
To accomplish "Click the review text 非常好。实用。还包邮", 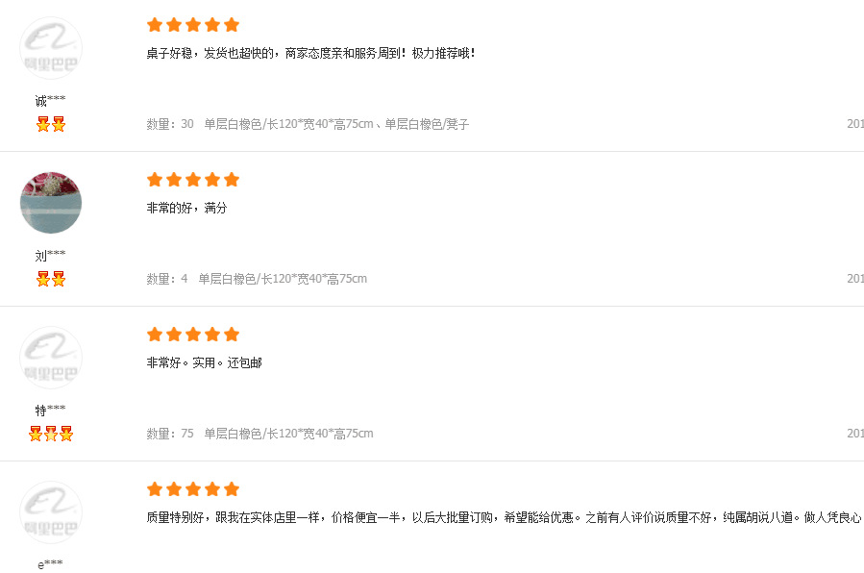I will (204, 362).
